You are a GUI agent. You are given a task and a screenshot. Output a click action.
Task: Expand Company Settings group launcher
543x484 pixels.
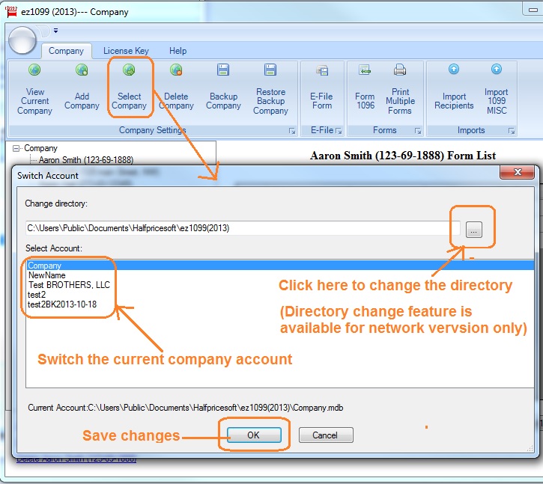[292, 131]
